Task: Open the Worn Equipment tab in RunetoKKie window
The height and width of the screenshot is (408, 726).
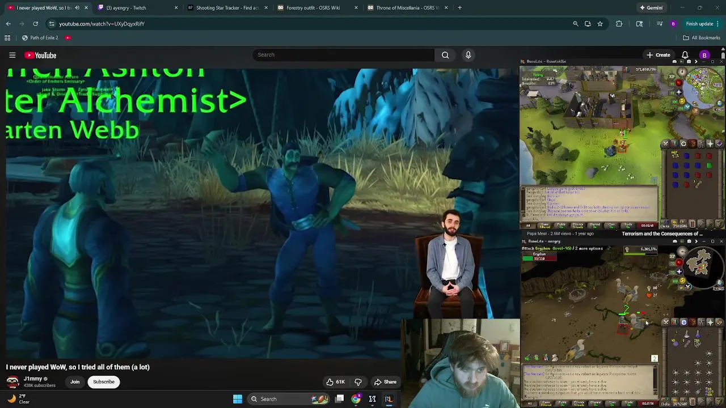Action: pyautogui.click(x=701, y=143)
